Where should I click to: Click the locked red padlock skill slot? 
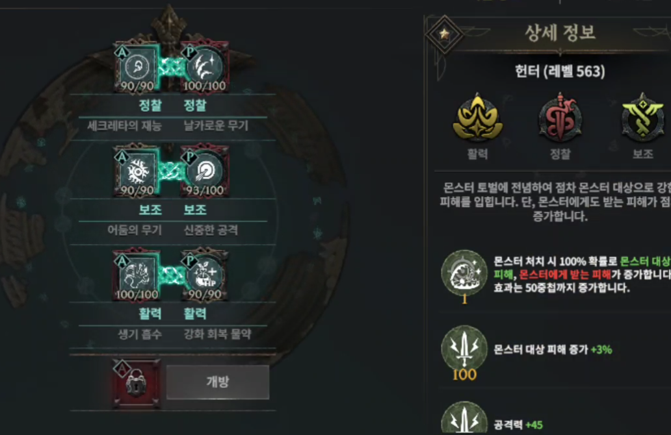coord(137,382)
